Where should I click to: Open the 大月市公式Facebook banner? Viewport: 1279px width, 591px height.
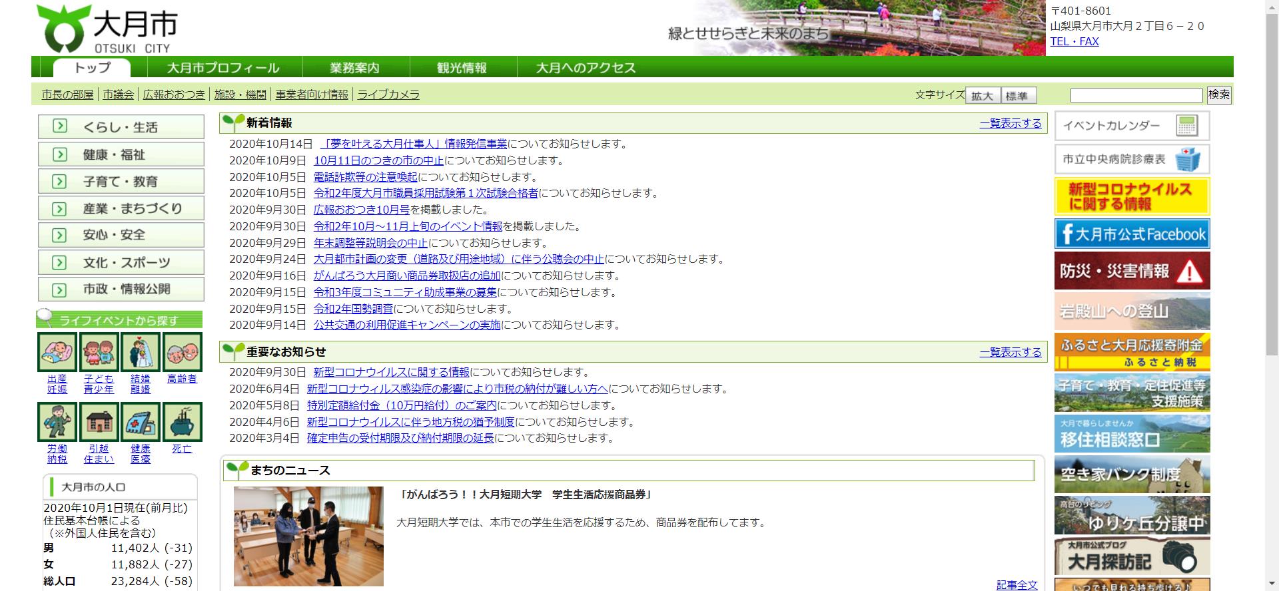click(1132, 234)
